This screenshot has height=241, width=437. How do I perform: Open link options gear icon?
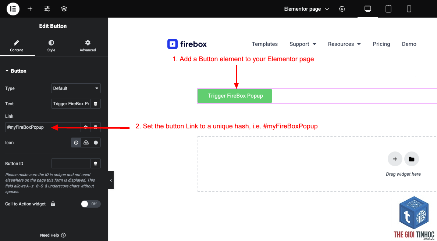[86, 127]
